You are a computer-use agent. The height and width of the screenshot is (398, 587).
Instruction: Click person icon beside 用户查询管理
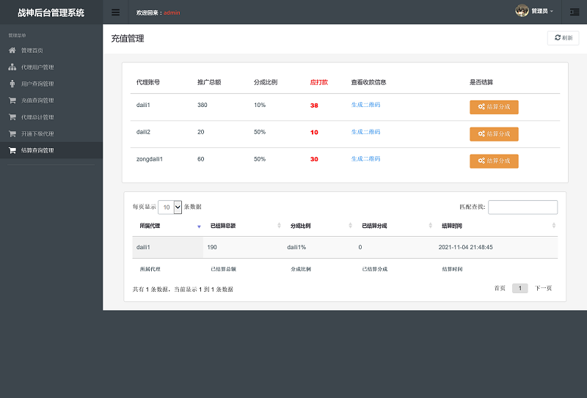12,84
